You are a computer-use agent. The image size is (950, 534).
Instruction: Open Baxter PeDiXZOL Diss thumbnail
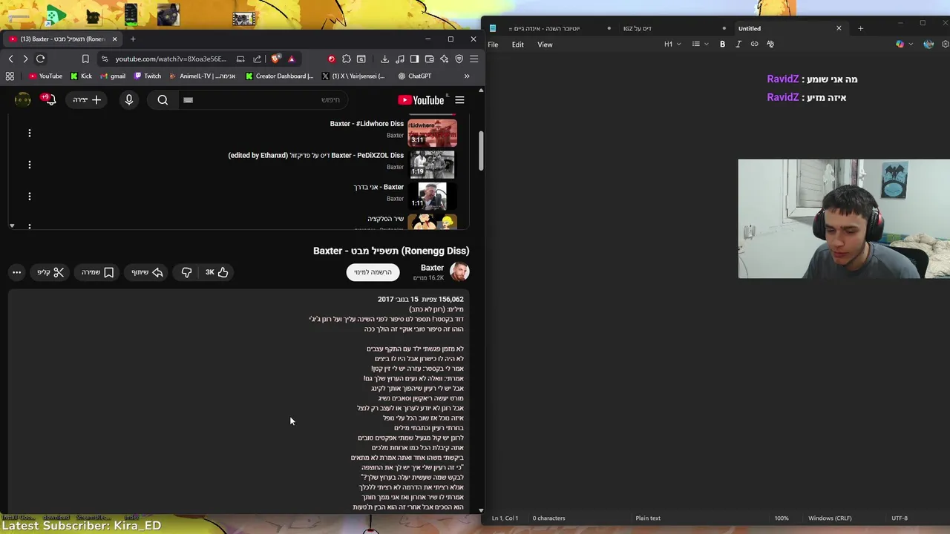[x=432, y=164]
